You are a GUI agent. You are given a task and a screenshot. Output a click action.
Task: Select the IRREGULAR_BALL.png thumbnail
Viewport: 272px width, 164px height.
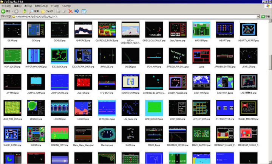[178, 56]
